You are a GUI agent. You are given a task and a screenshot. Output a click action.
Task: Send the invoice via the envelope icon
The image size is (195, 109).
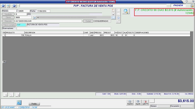coord(114,18)
